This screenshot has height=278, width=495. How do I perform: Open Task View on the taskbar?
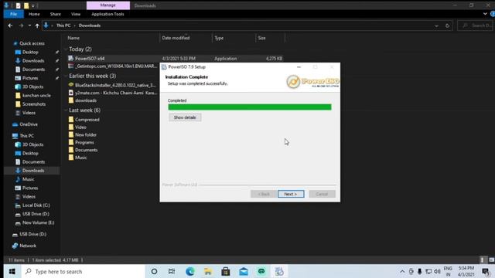tap(172, 271)
